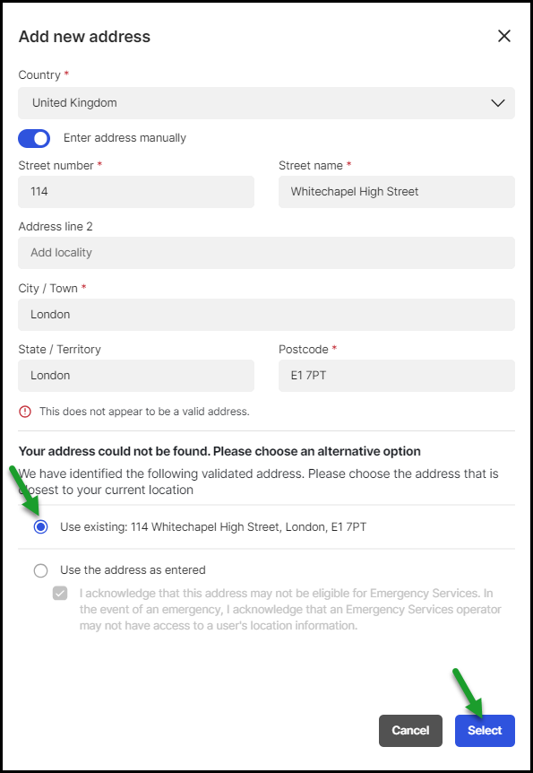Click the Use the address as entered label

click(x=133, y=570)
